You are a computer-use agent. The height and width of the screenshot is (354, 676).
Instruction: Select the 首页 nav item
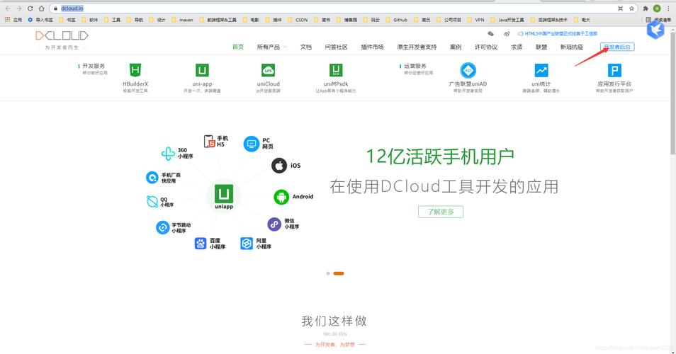(x=238, y=47)
